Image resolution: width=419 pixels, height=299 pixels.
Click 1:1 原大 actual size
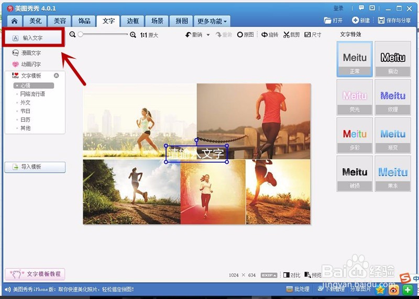[149, 35]
